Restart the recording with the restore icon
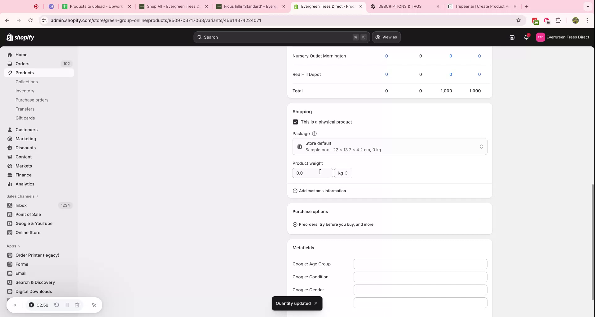This screenshot has height=317, width=595. tap(56, 305)
